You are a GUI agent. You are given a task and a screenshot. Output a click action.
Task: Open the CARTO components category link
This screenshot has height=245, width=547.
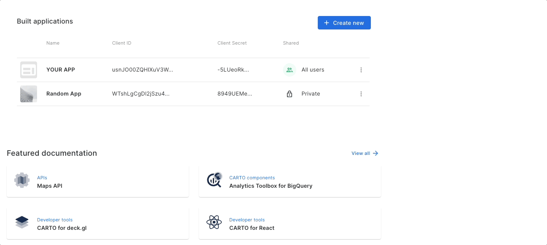click(252, 177)
